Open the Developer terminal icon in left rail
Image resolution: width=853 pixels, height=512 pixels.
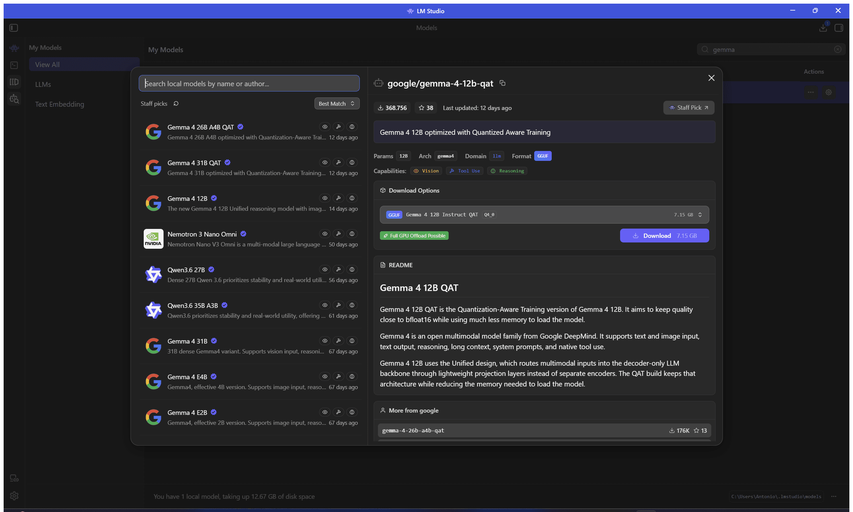[14, 65]
